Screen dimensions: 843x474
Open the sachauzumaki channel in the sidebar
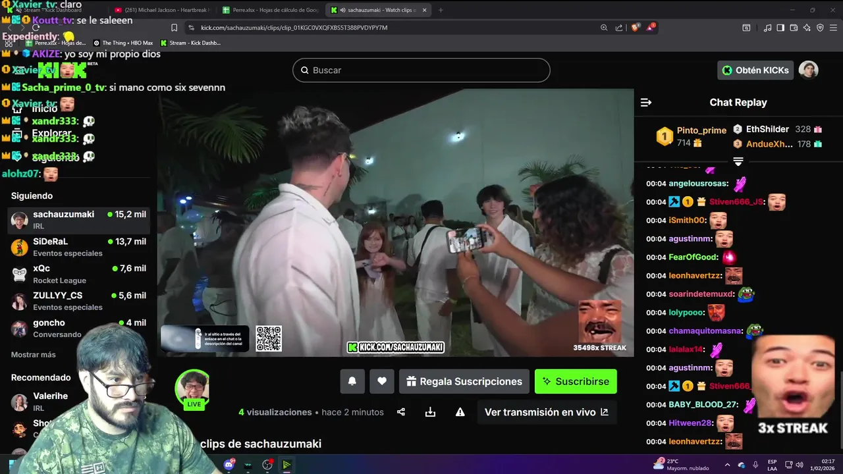78,220
